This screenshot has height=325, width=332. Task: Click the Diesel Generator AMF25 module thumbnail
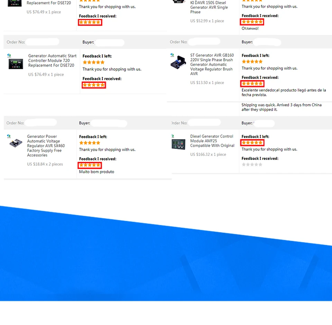pyautogui.click(x=178, y=145)
